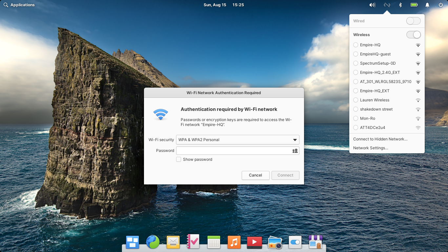Click signal icon beside Lauren Wireless
This screenshot has width=448, height=252.
coord(418,100)
